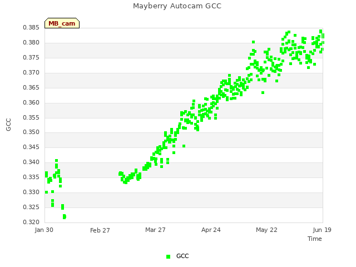Click the 0.350 y-axis tick label
The image size is (356, 267).
pyautogui.click(x=31, y=132)
